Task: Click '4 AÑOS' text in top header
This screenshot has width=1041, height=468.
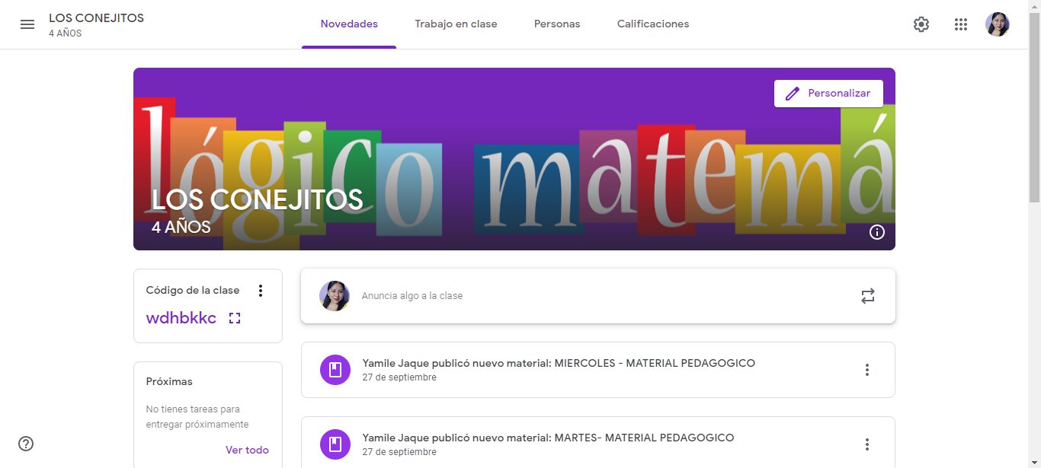Action: pyautogui.click(x=66, y=33)
